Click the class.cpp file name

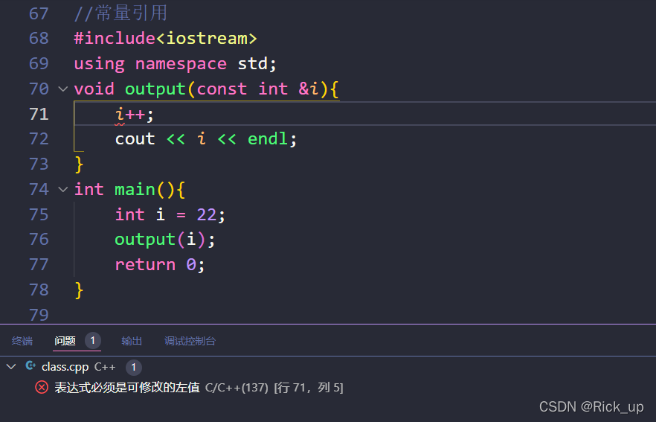click(x=65, y=367)
